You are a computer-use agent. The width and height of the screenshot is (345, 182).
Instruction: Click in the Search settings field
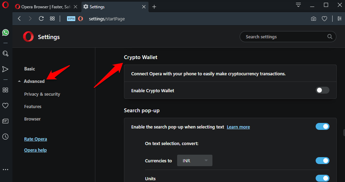[288, 37]
